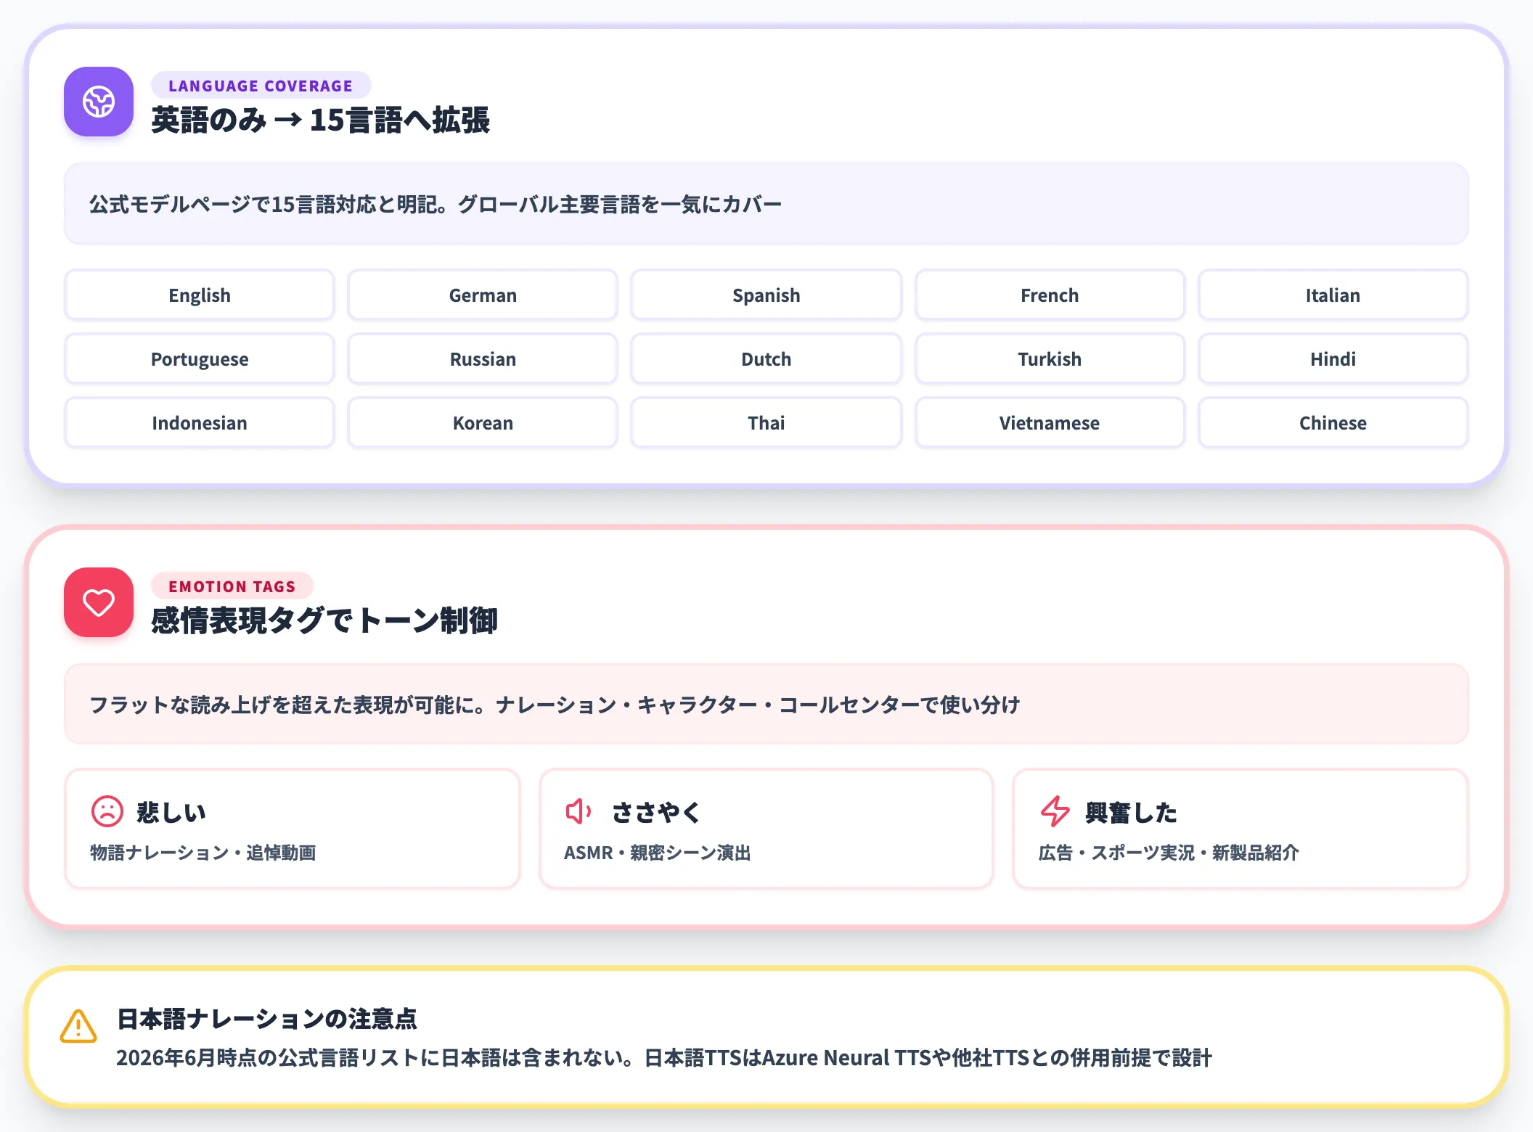Click the text ASMR・親密シーン演出
This screenshot has height=1132, width=1533.
click(x=657, y=853)
